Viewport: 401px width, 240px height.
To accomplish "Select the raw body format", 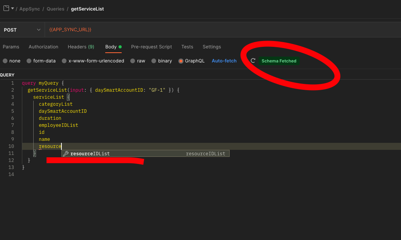I will click(138, 61).
